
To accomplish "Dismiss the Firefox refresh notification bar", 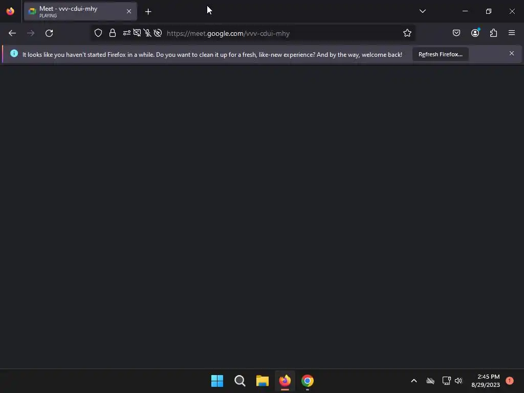I will 512,53.
